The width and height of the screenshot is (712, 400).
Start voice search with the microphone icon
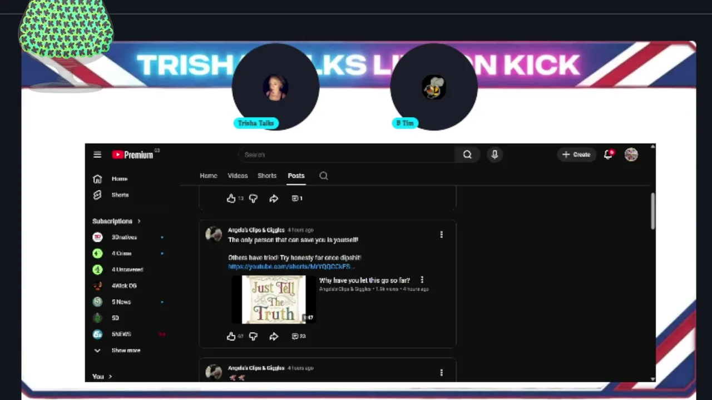pos(495,154)
